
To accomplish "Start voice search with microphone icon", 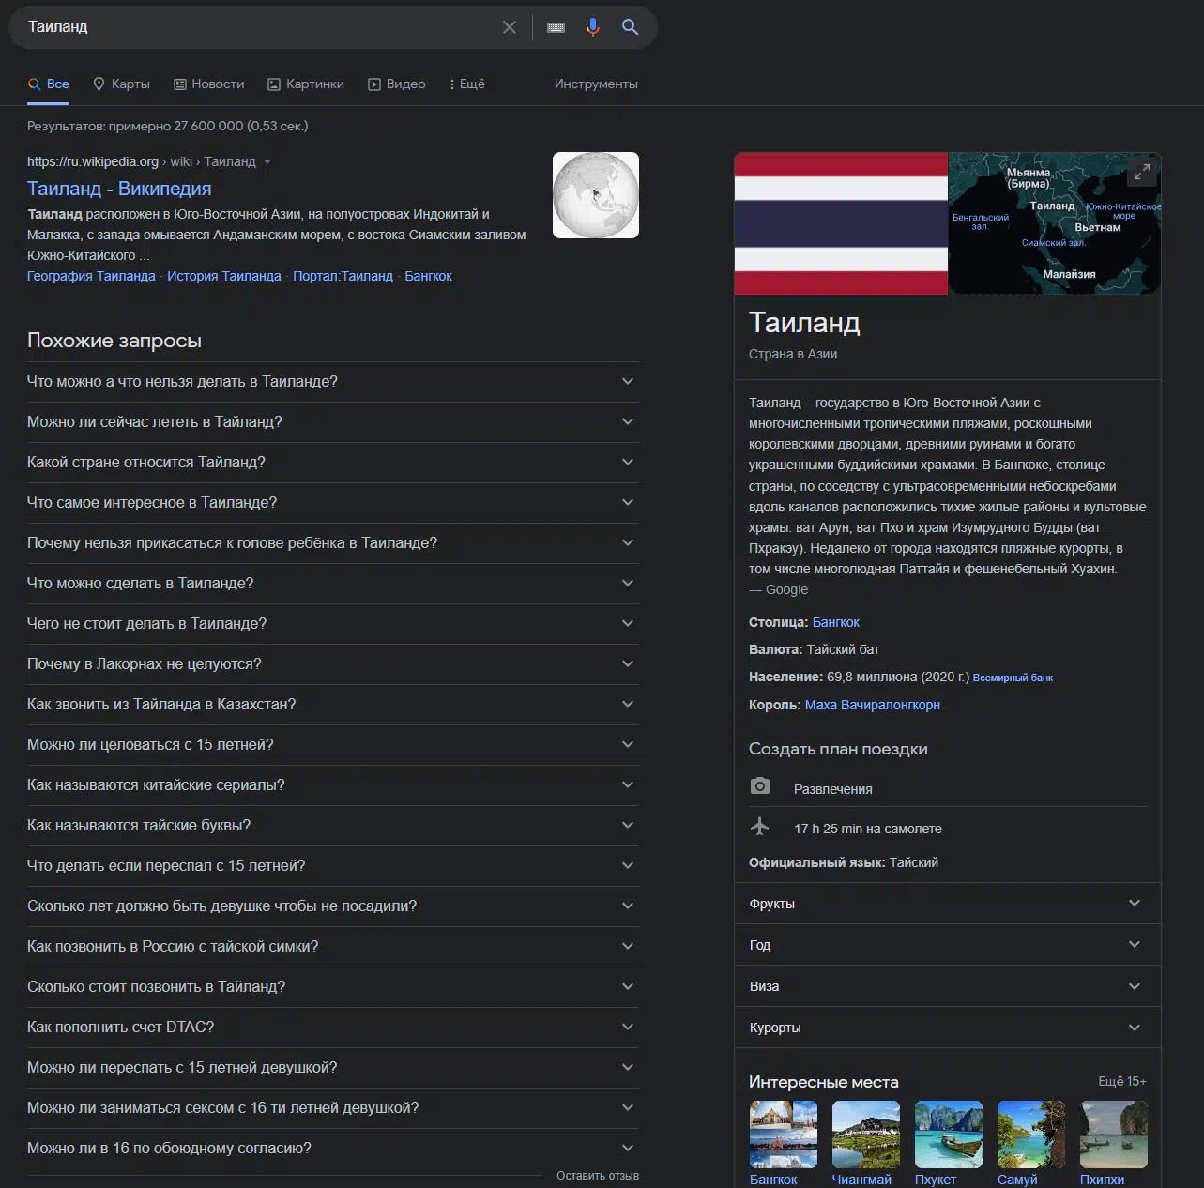I will coord(592,27).
